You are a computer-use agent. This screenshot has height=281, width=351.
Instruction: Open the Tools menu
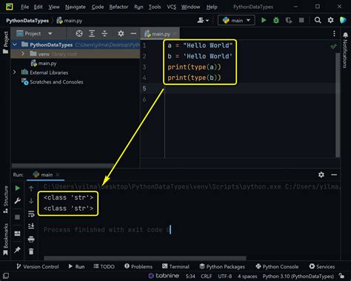point(155,7)
